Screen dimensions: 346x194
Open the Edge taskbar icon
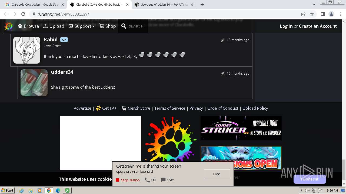click(58, 190)
